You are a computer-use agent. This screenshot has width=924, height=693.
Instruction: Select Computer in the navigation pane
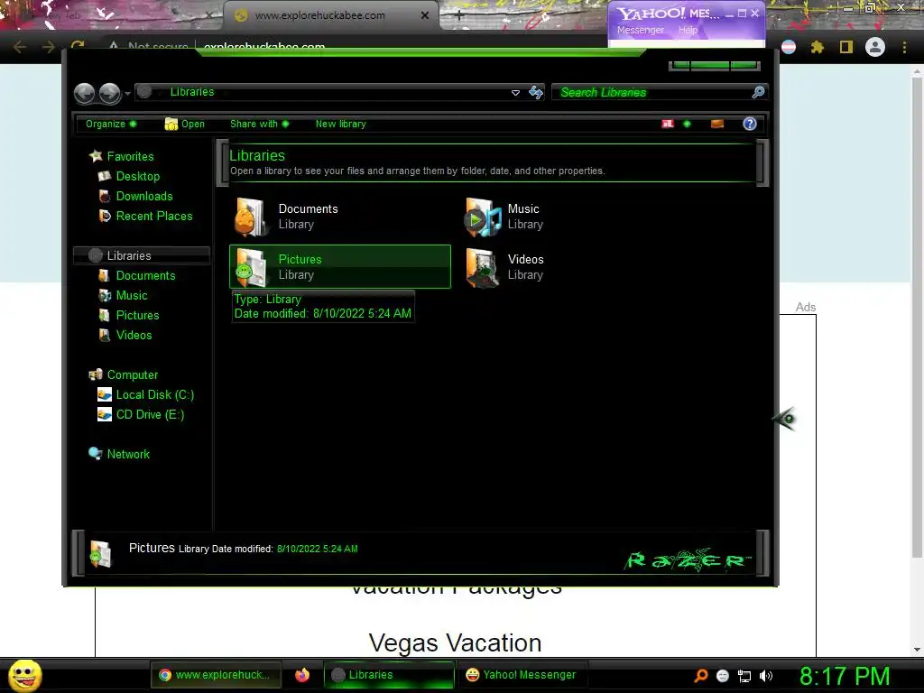(133, 375)
